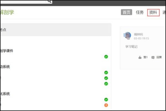
Task: Open the commenter's profile avatar
Action: coord(127,36)
